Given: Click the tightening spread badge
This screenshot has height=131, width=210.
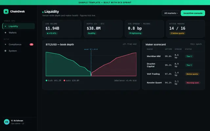Looking at the screenshot, I should pos(135,33).
